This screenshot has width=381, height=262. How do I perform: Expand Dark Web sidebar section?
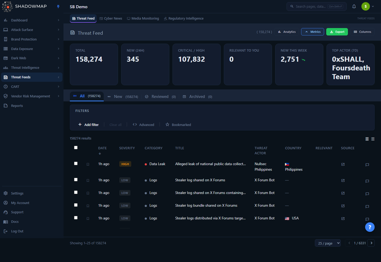32,58
